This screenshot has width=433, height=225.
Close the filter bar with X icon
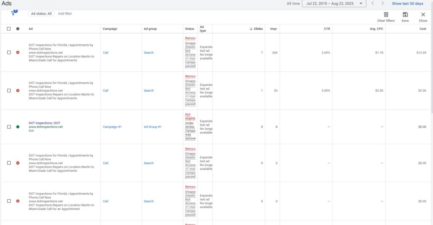(x=423, y=14)
